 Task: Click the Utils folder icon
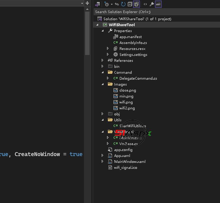[x=110, y=120]
